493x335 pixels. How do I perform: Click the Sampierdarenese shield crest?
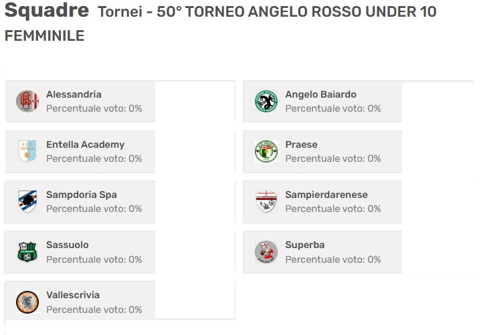click(266, 201)
